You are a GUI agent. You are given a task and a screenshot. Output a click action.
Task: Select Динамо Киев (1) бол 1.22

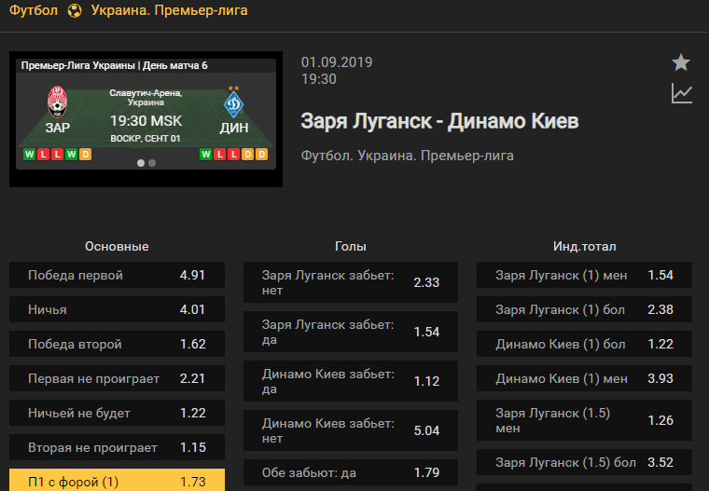[x=584, y=344]
